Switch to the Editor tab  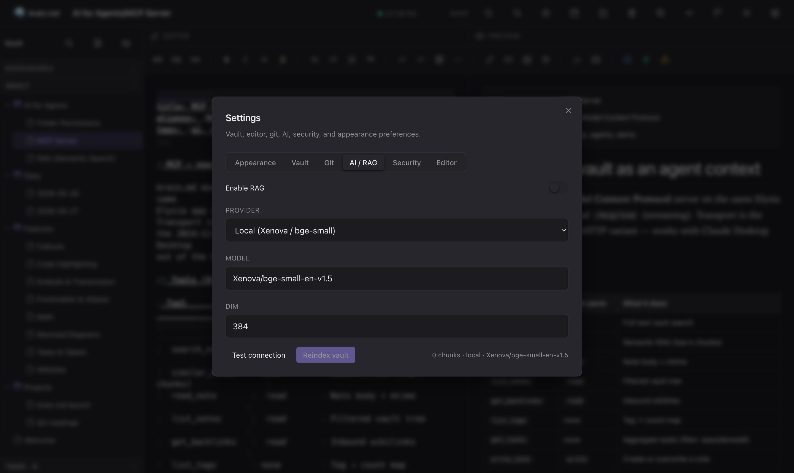tap(446, 162)
